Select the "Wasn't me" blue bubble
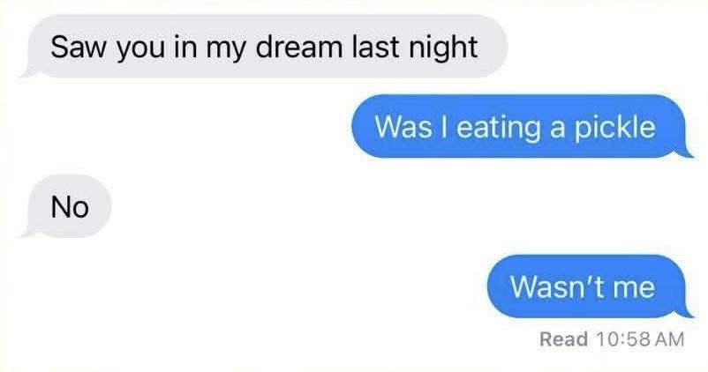The height and width of the screenshot is (372, 708). [589, 286]
